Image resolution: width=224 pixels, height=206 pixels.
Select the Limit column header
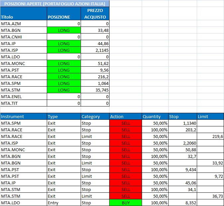210,116
